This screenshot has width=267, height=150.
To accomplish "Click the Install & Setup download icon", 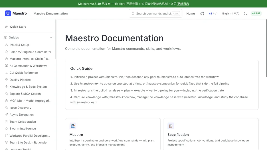I will [x=7, y=45].
